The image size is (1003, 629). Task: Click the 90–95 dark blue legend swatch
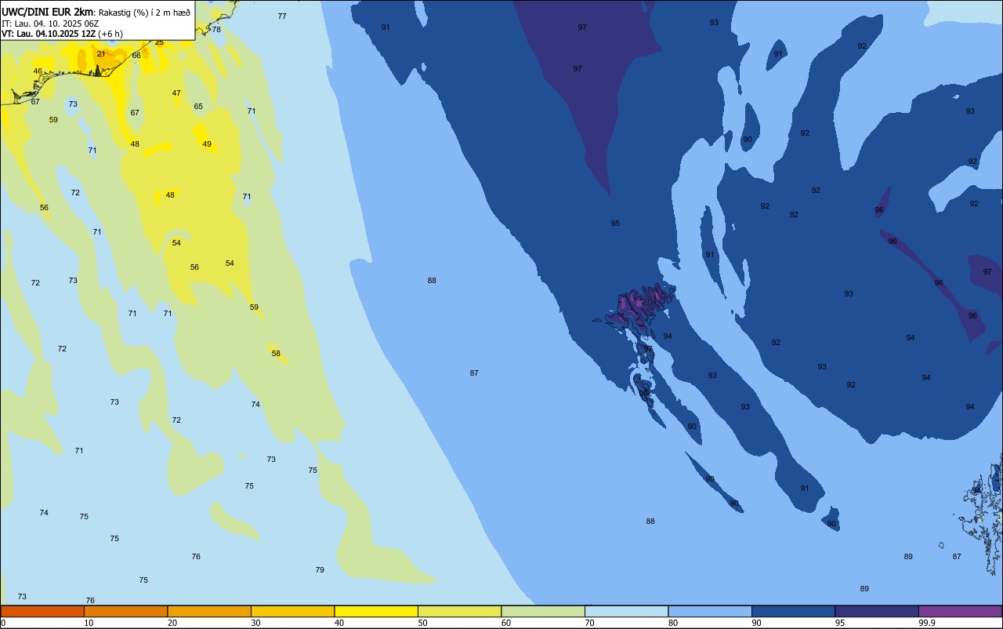[793, 611]
